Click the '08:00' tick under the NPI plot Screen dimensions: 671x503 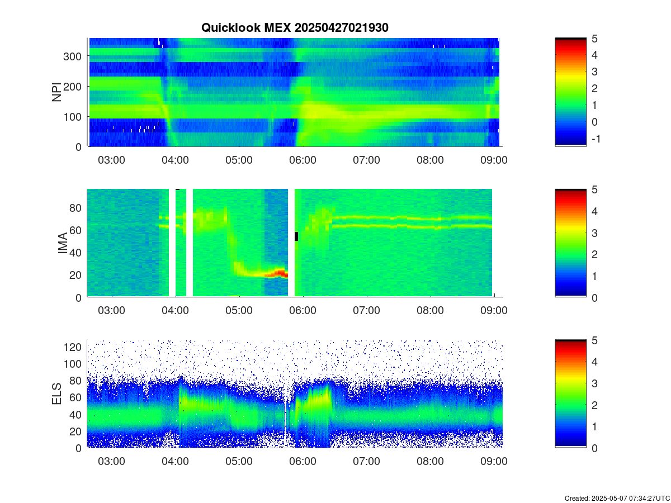430,160
